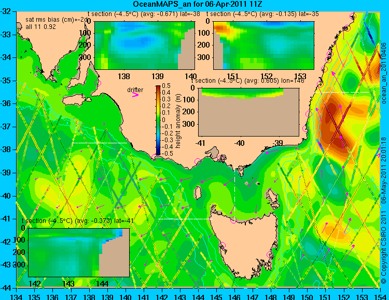The width and height of the screenshot is (389, 300).
Task: Click longitude 150 on the main bottom axis
Action: [307, 296]
